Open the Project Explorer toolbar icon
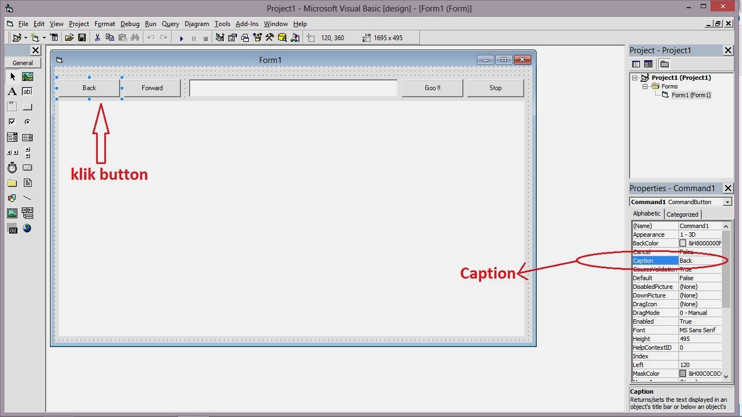 (x=219, y=37)
